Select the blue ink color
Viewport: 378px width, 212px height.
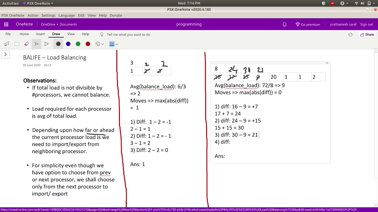[x=68, y=44]
